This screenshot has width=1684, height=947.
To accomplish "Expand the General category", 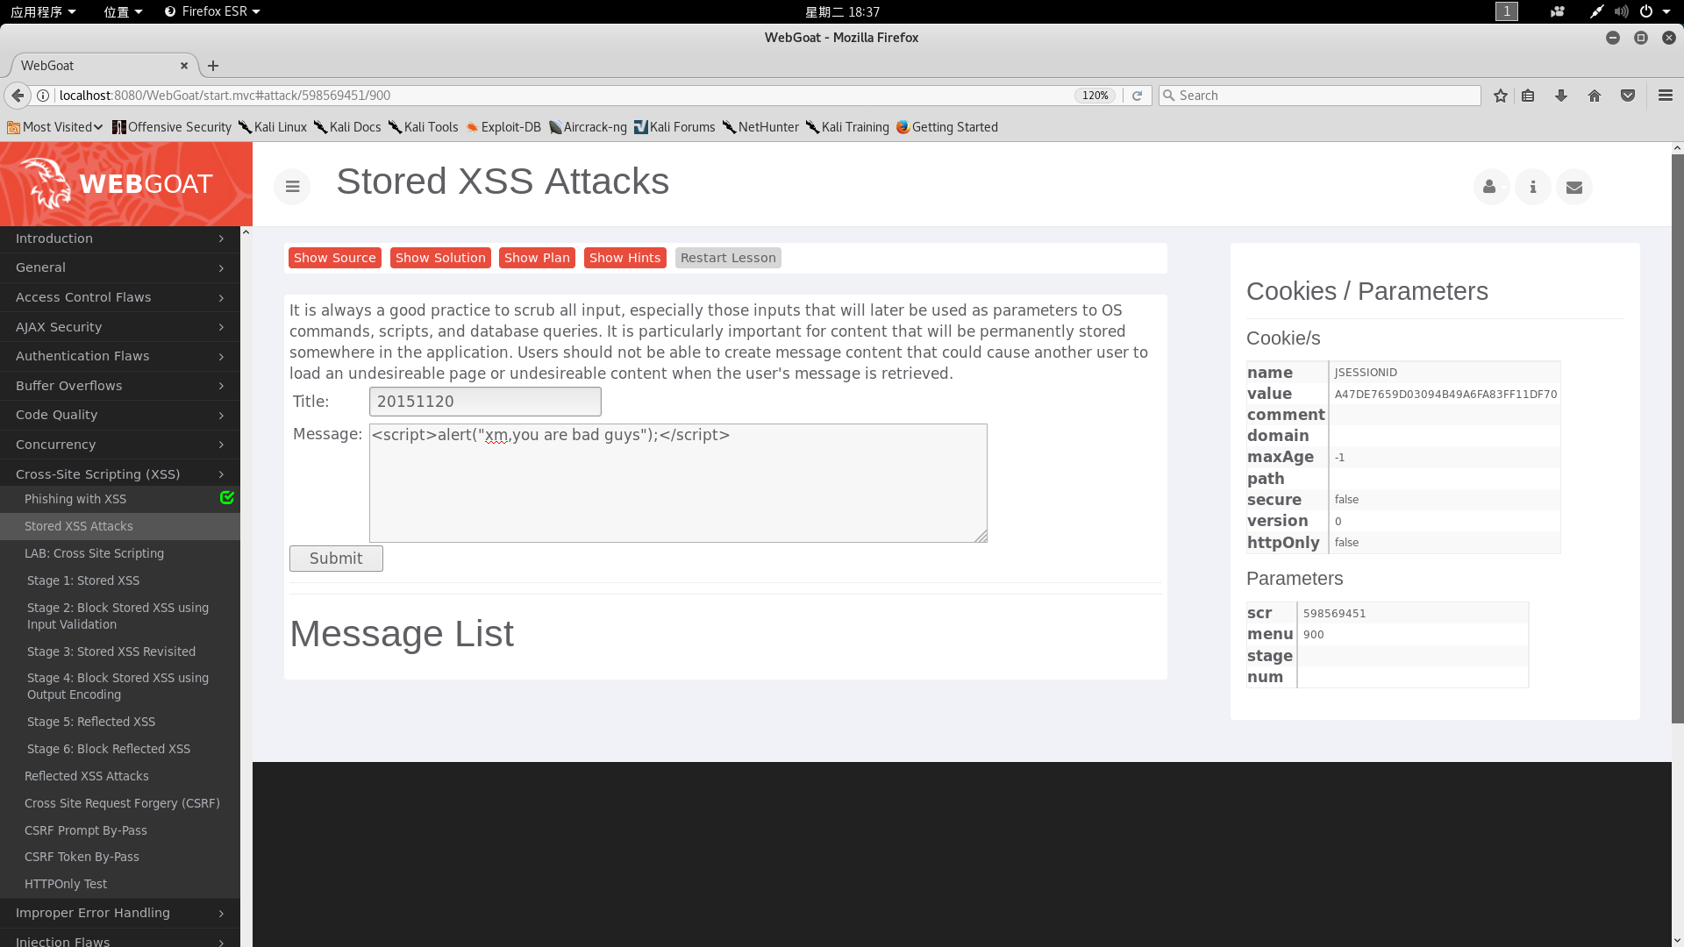I will (120, 267).
